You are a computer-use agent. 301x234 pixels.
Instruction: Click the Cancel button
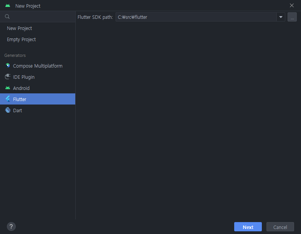click(x=280, y=227)
